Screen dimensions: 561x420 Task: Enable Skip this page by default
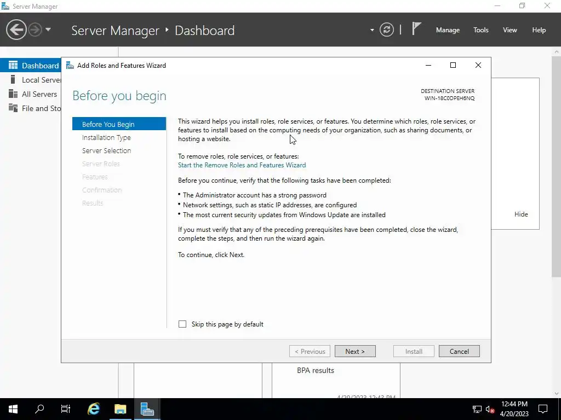click(x=182, y=324)
